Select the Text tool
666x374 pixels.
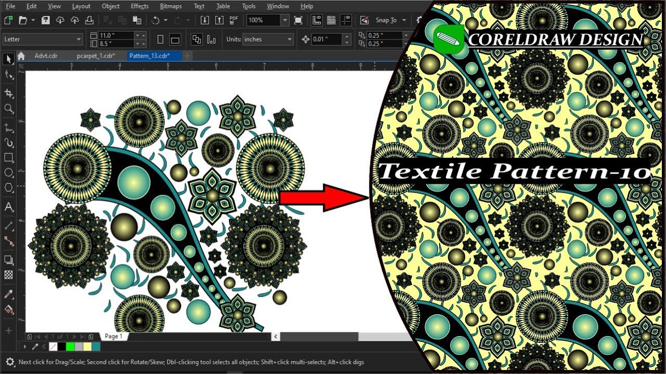point(8,207)
